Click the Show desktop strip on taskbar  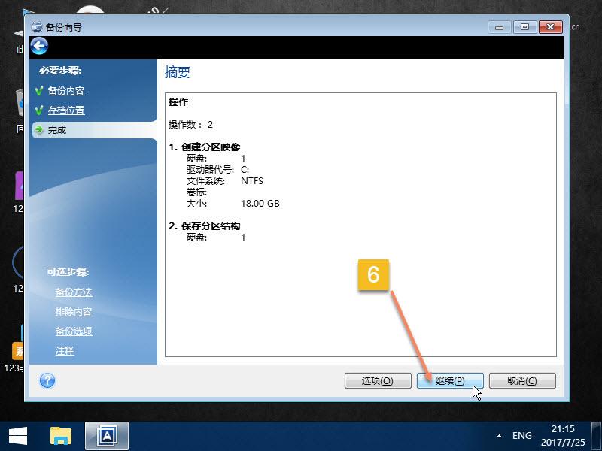point(597,437)
